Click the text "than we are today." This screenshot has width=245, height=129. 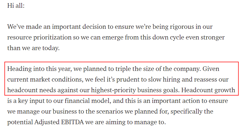[x=34, y=48]
